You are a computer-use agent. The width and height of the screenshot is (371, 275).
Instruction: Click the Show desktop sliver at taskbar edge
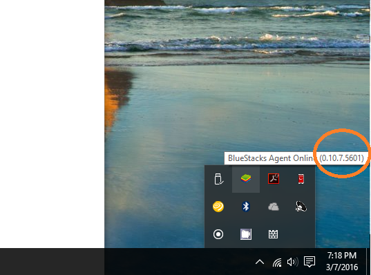369,261
